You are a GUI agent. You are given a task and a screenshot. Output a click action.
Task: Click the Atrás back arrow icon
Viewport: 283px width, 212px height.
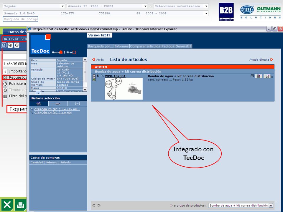click(93, 59)
